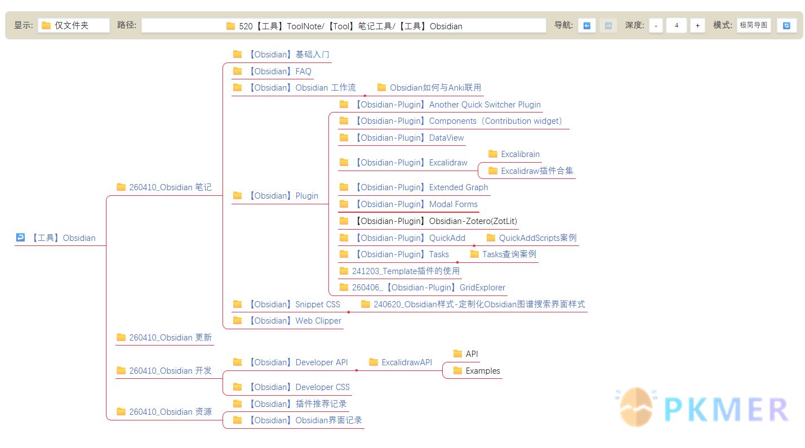Click folder icon of 260410_Obsidian 更新
This screenshot has width=805, height=448.
point(121,337)
